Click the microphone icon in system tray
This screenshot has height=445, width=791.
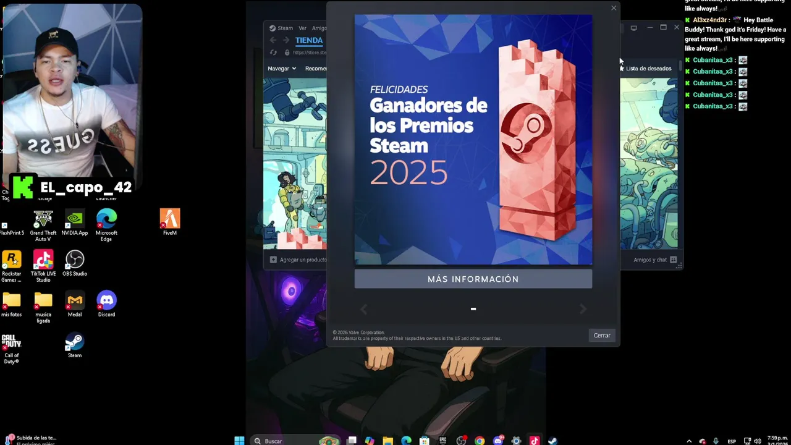pyautogui.click(x=716, y=441)
